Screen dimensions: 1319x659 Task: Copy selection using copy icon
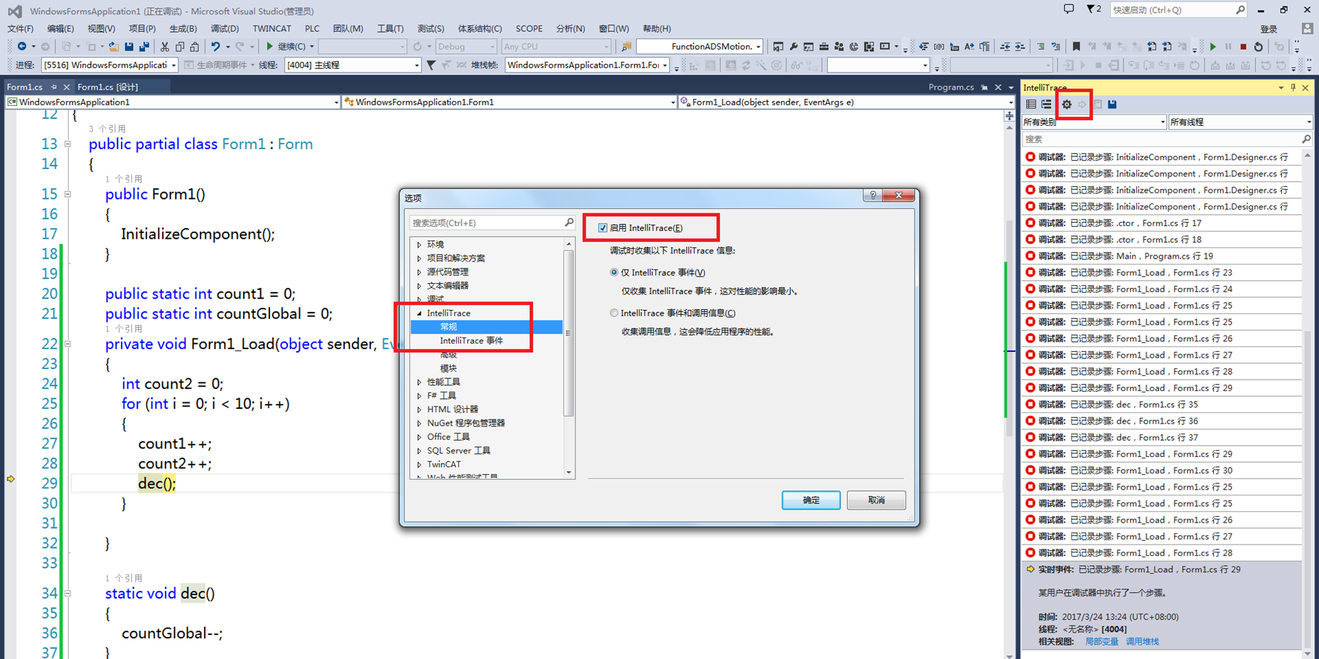click(180, 47)
